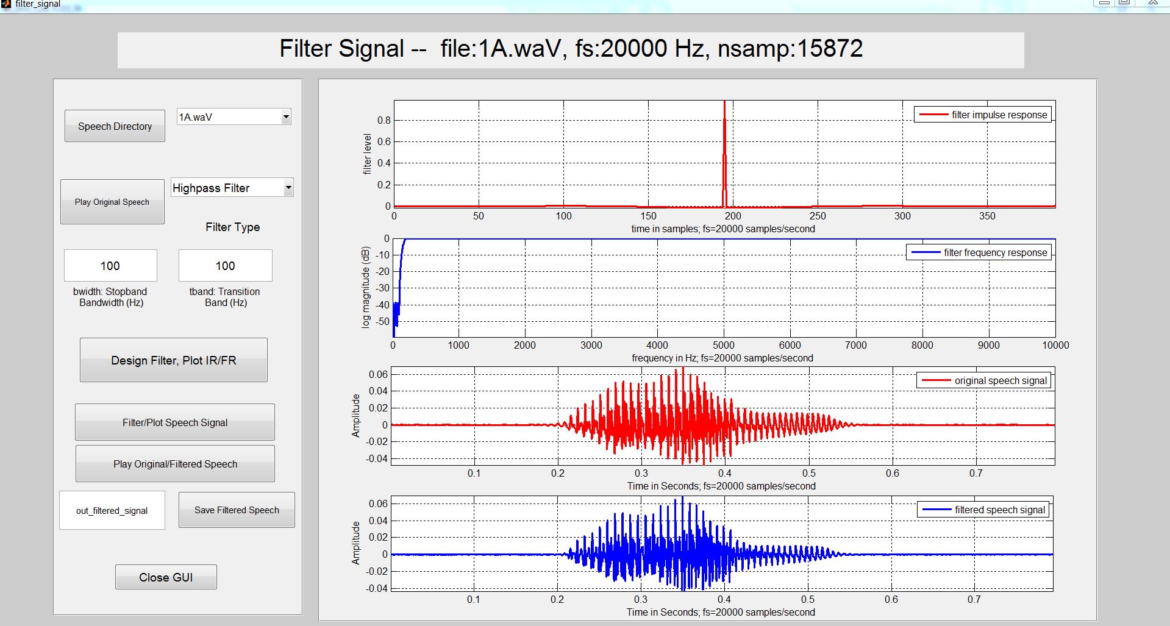
Task: Click bwidth Stopband Bandwidth label
Action: (110, 297)
